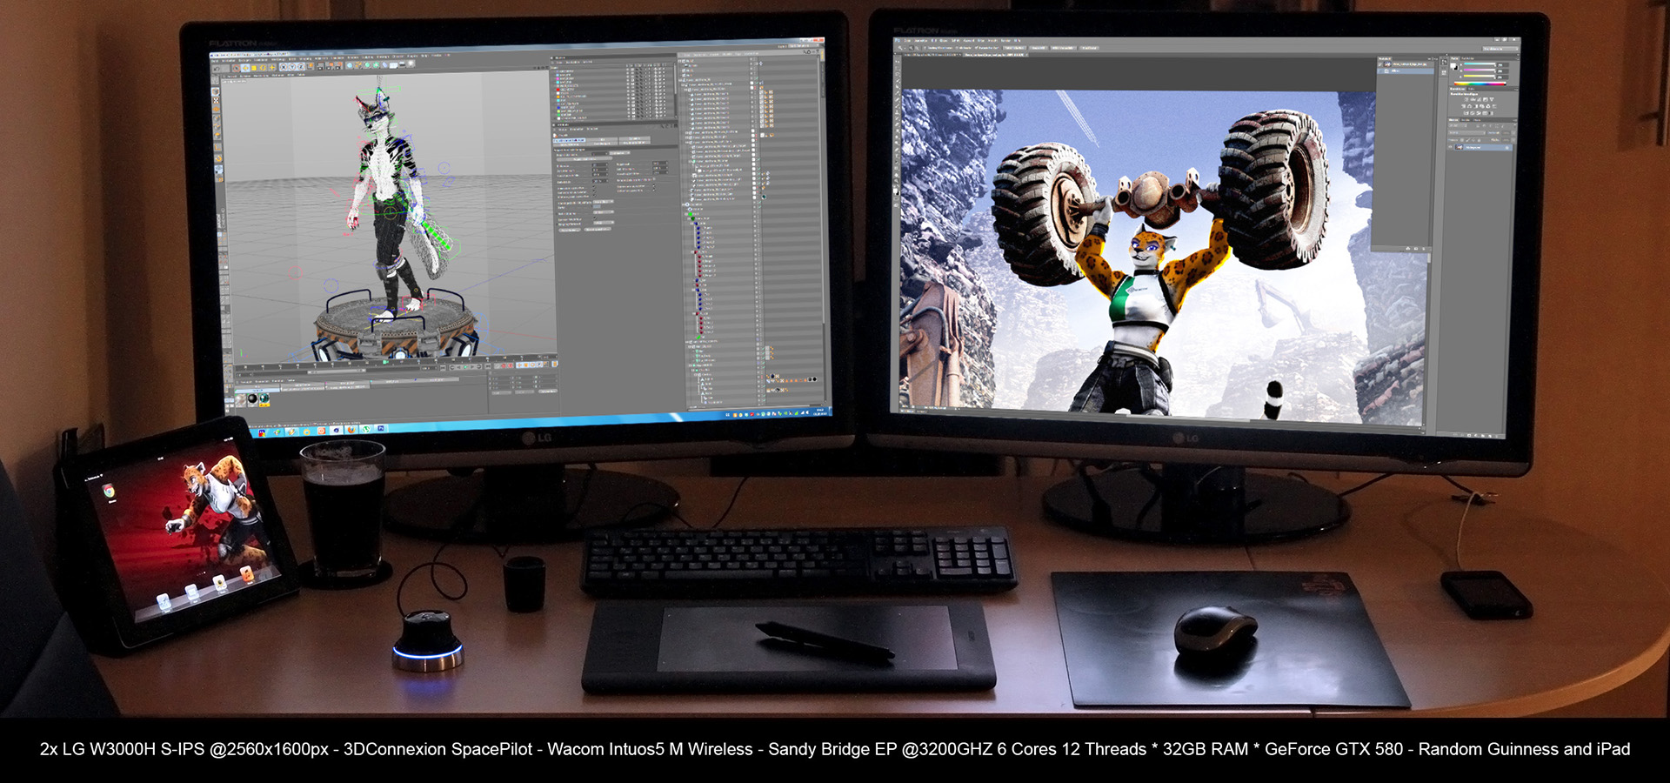Switch to the second Photoshop document tab
Screen dimensions: 1670x783
click(996, 55)
